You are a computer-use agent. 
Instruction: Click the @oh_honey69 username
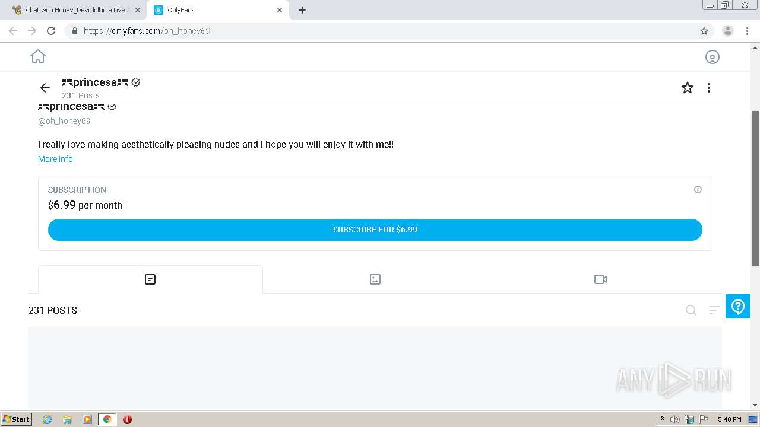[64, 121]
